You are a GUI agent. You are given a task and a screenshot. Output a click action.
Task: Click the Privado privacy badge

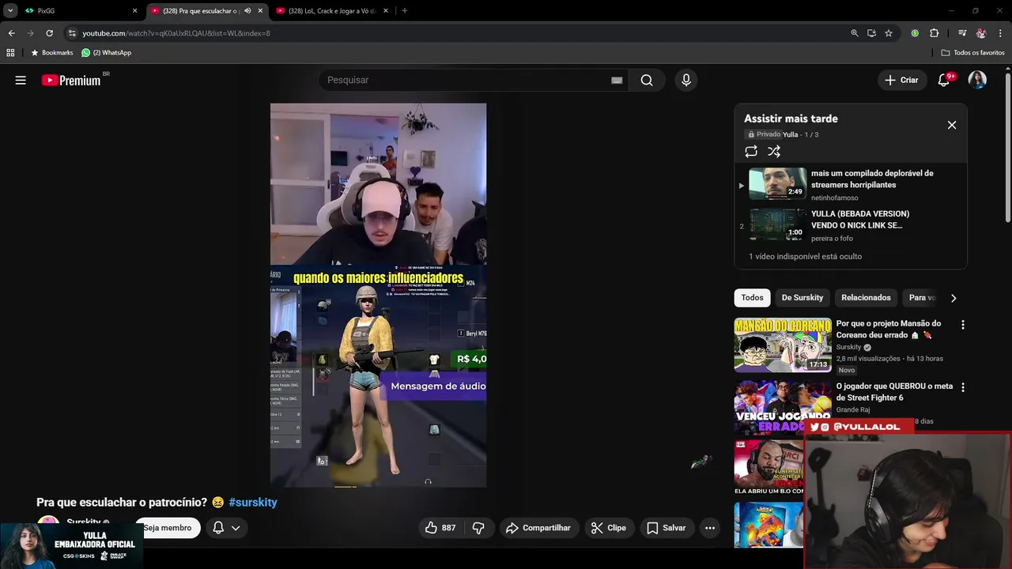763,134
